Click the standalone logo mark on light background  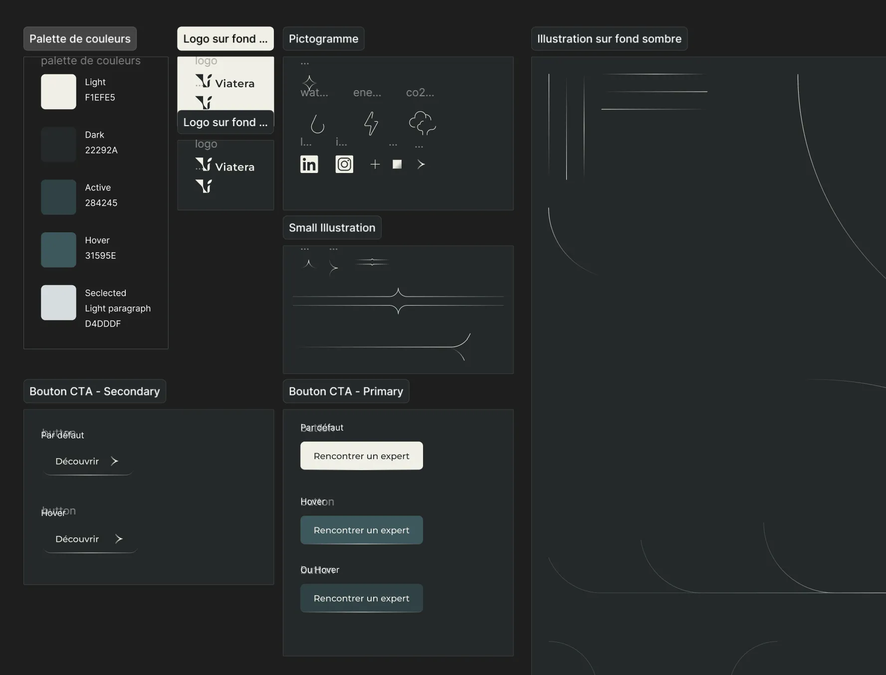point(204,102)
